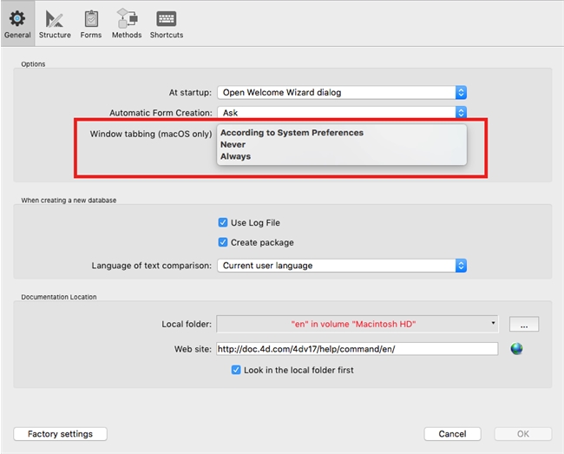This screenshot has width=564, height=454.
Task: Open the Automatic Form Creation dropdown
Action: click(342, 112)
